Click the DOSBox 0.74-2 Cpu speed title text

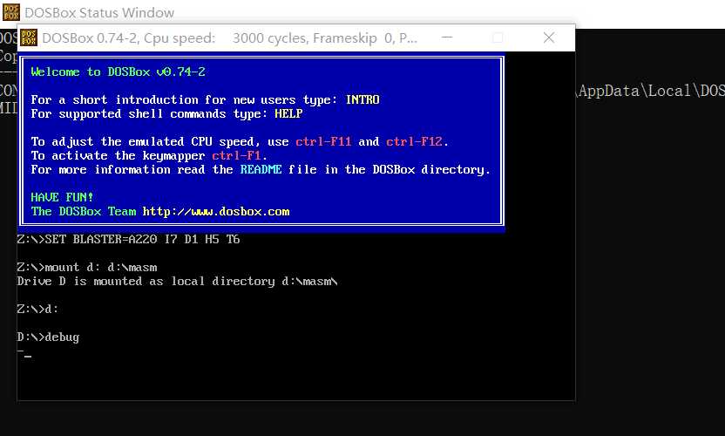pos(229,38)
